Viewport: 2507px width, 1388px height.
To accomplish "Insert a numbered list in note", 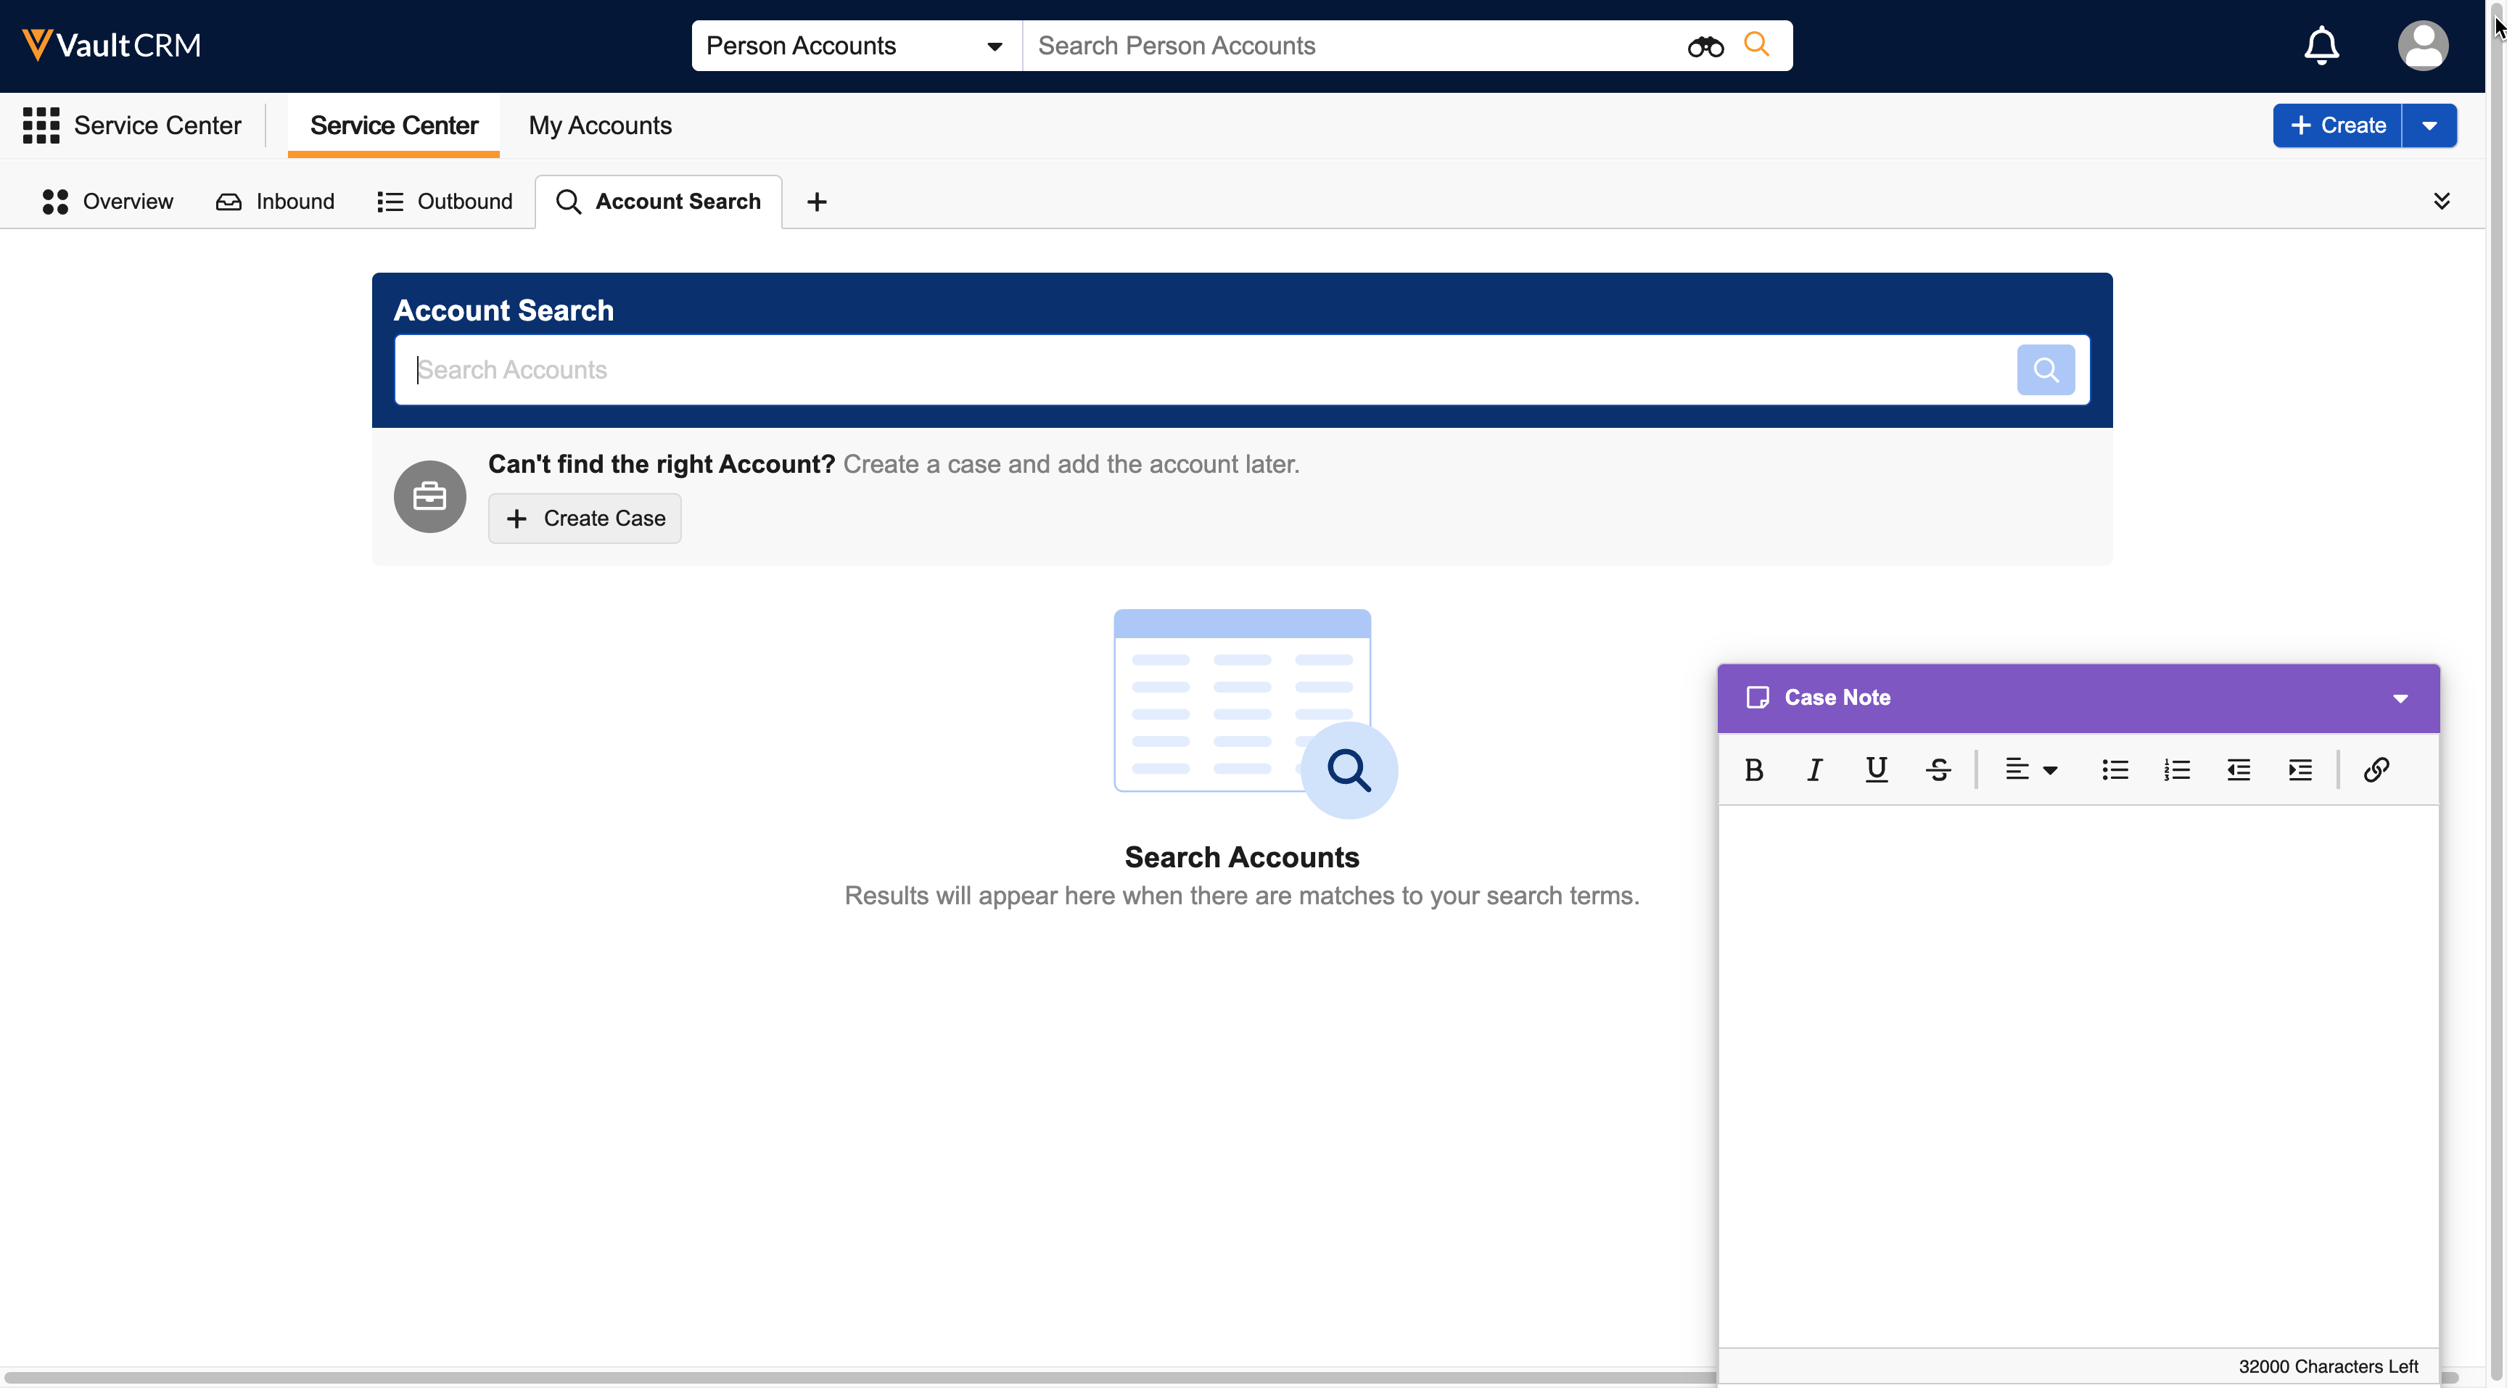I will [x=2176, y=769].
